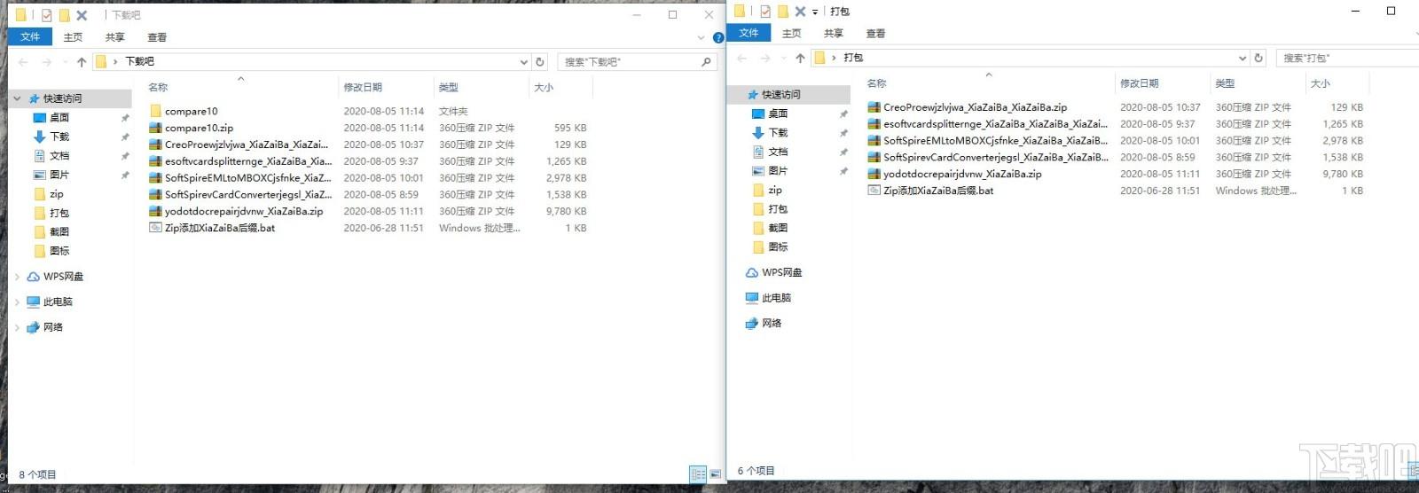The height and width of the screenshot is (493, 1419).
Task: Click the 搜索"打包" search box
Action: tap(1348, 58)
